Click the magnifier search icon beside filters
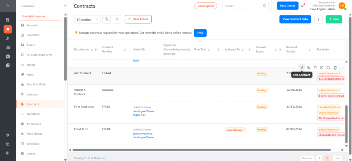 click(x=117, y=20)
